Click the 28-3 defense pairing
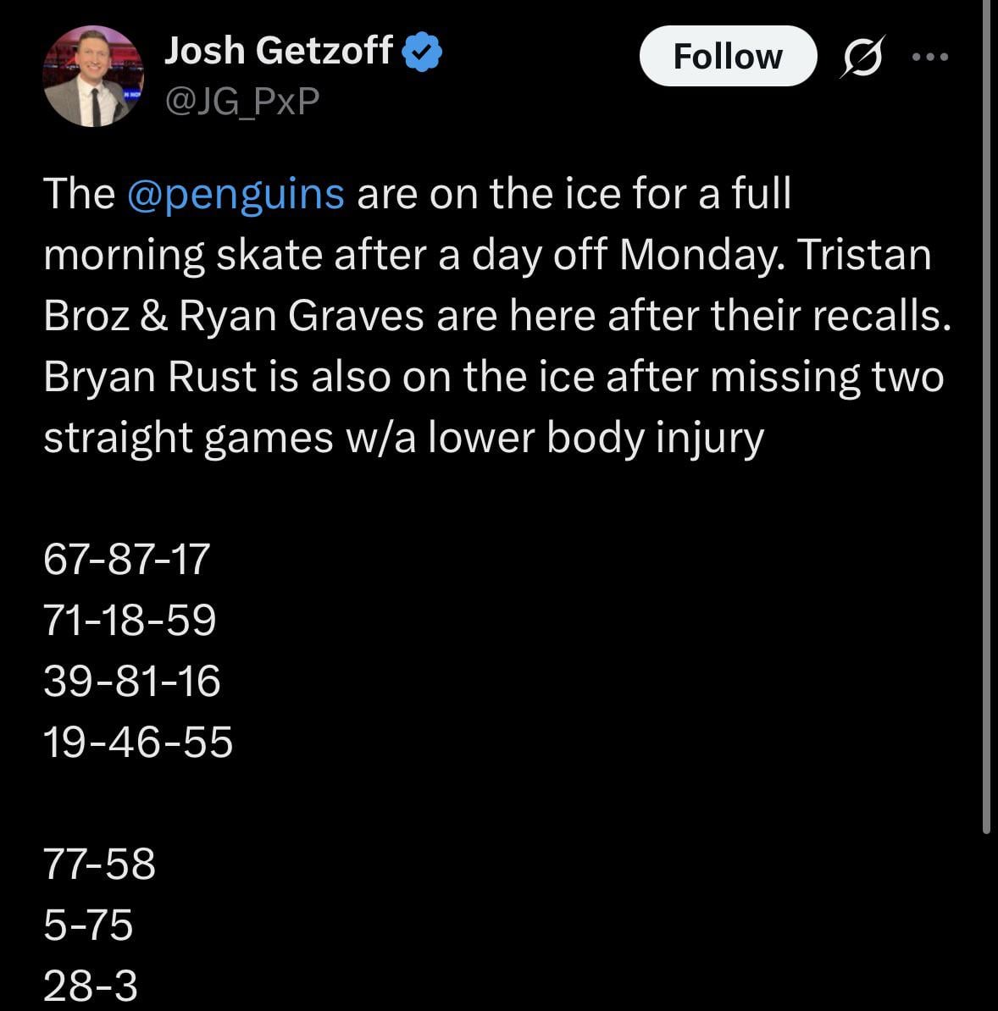This screenshot has width=998, height=1011. (x=91, y=986)
